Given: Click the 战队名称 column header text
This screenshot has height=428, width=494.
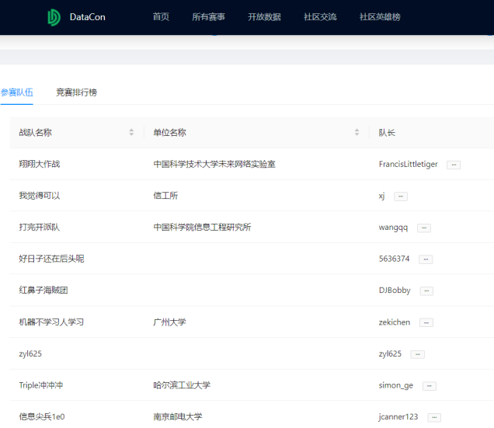Looking at the screenshot, I should (35, 133).
